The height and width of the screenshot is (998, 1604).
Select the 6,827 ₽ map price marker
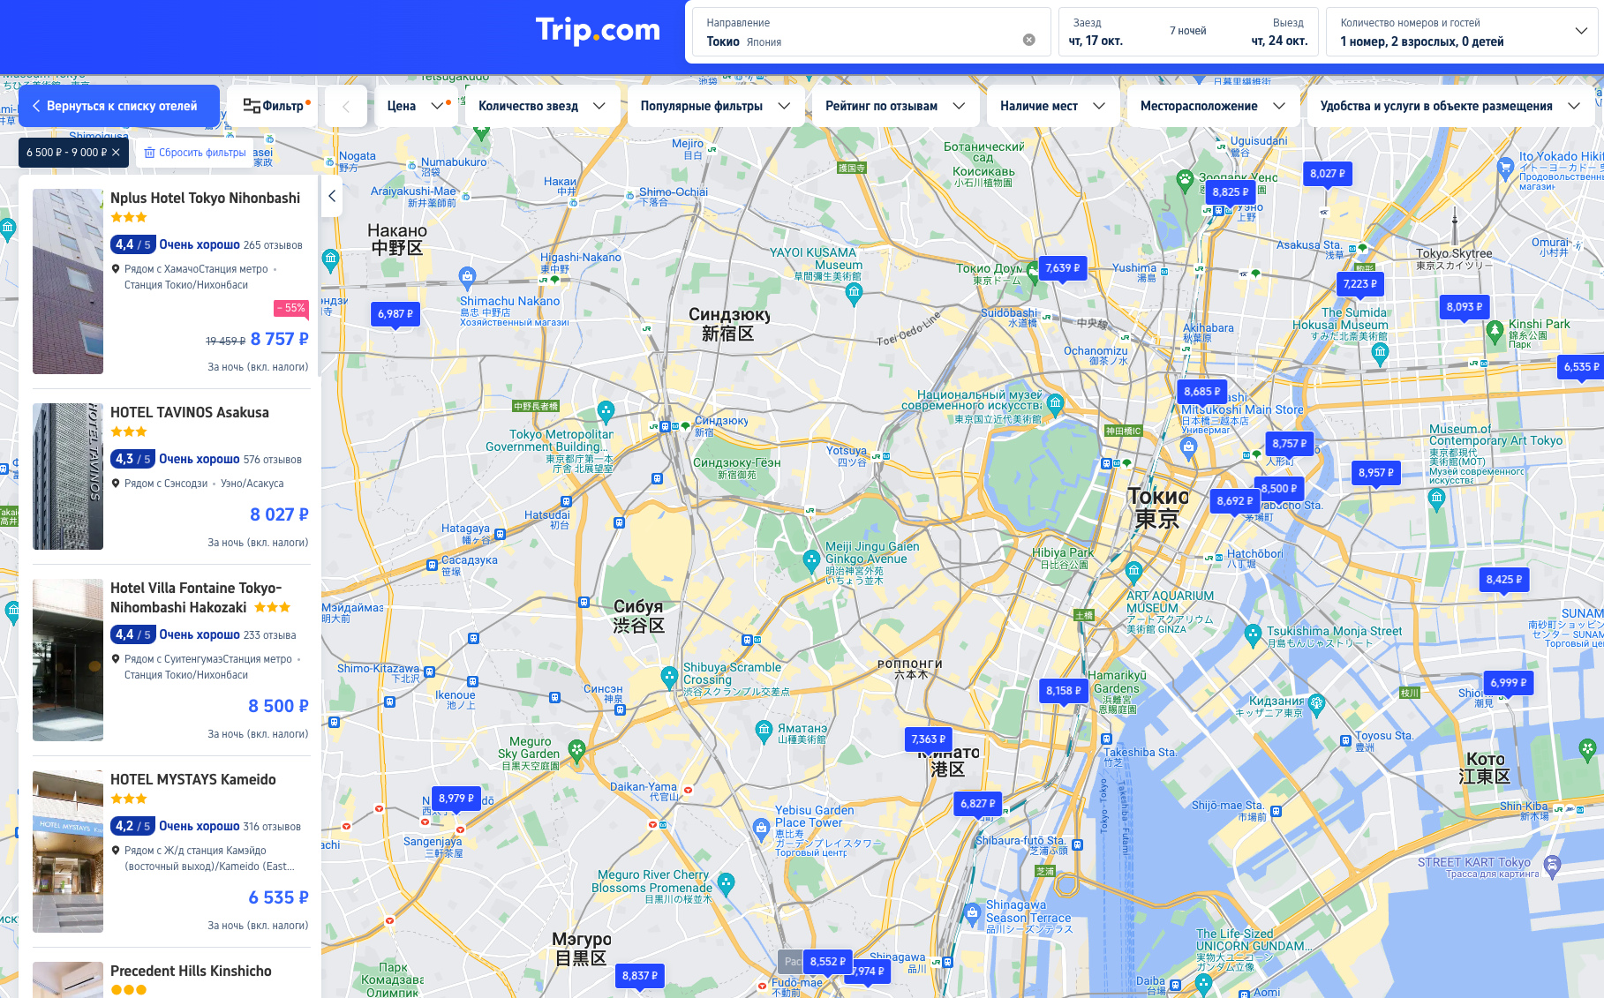point(977,804)
